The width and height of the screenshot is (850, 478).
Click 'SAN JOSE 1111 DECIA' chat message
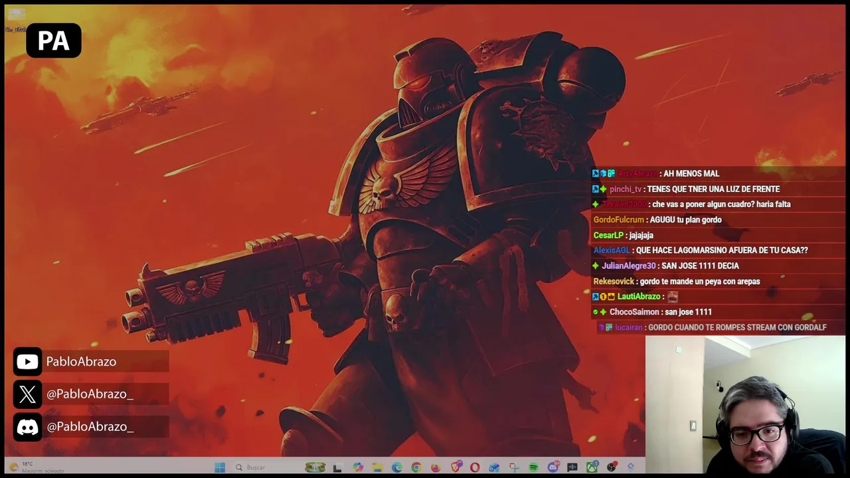tap(700, 266)
